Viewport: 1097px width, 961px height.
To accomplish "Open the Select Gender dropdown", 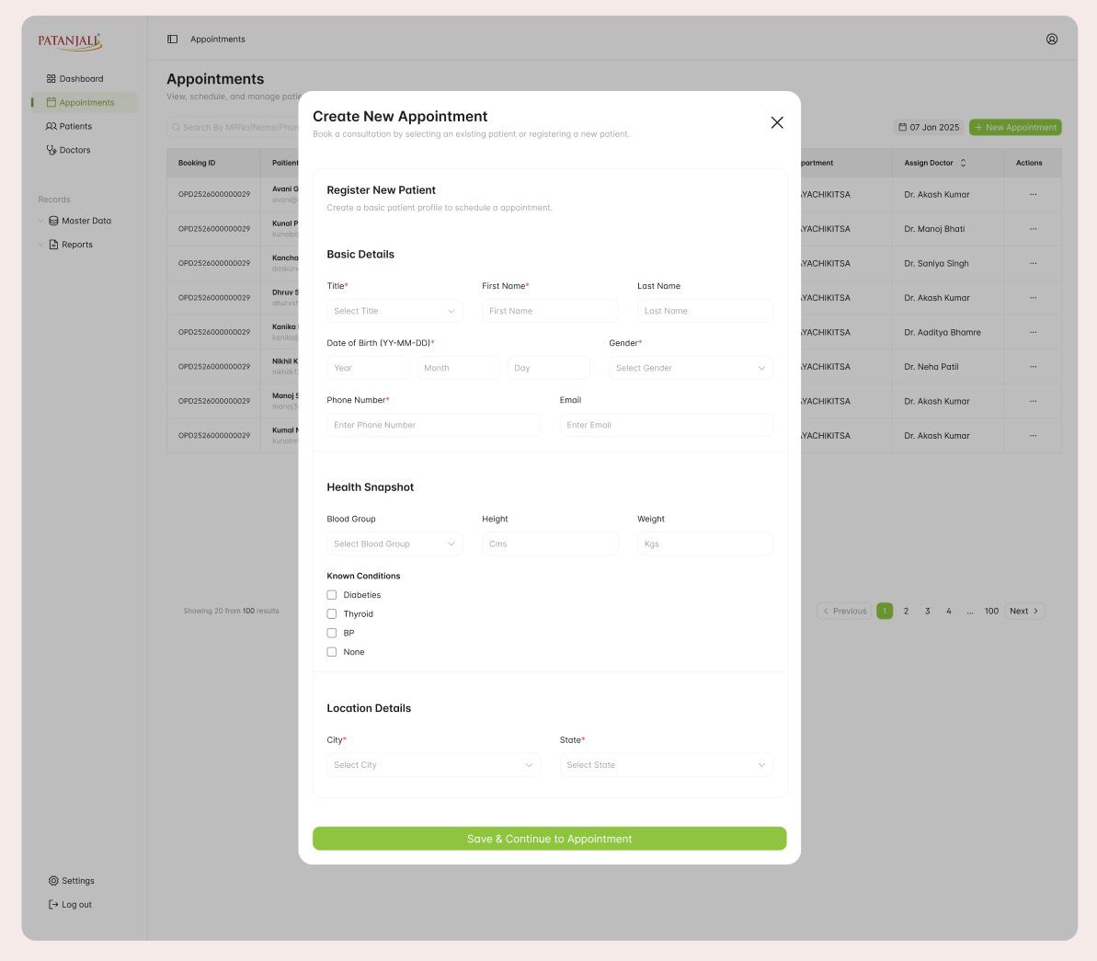I will pyautogui.click(x=691, y=368).
